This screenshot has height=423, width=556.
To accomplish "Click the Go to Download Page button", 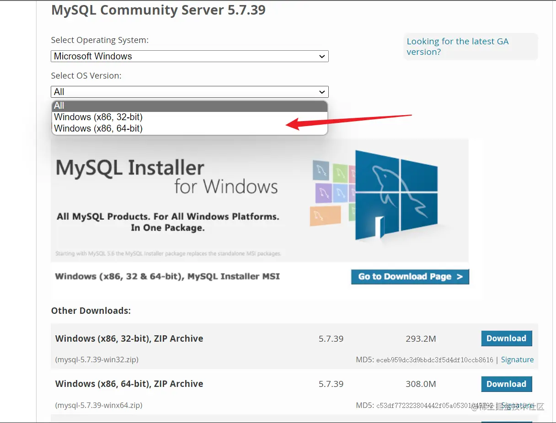I will coord(410,276).
